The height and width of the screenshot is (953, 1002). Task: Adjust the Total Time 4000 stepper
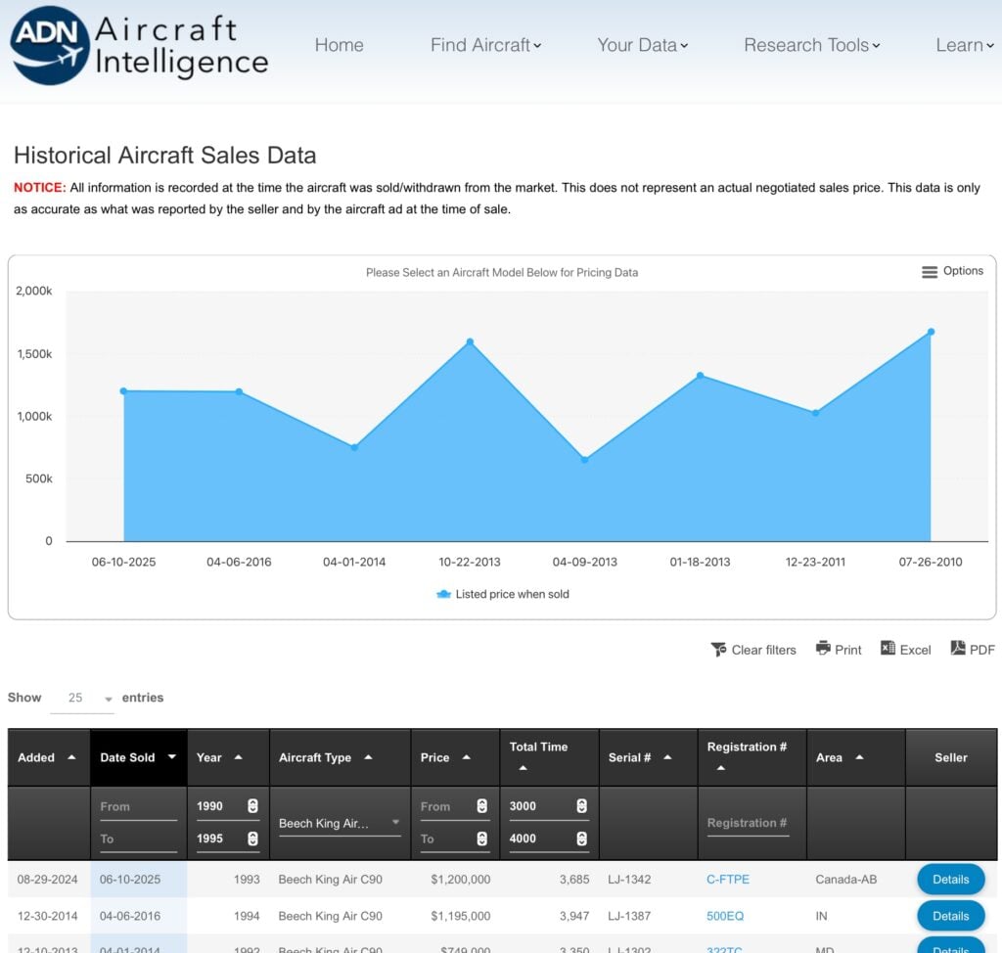pyautogui.click(x=581, y=839)
